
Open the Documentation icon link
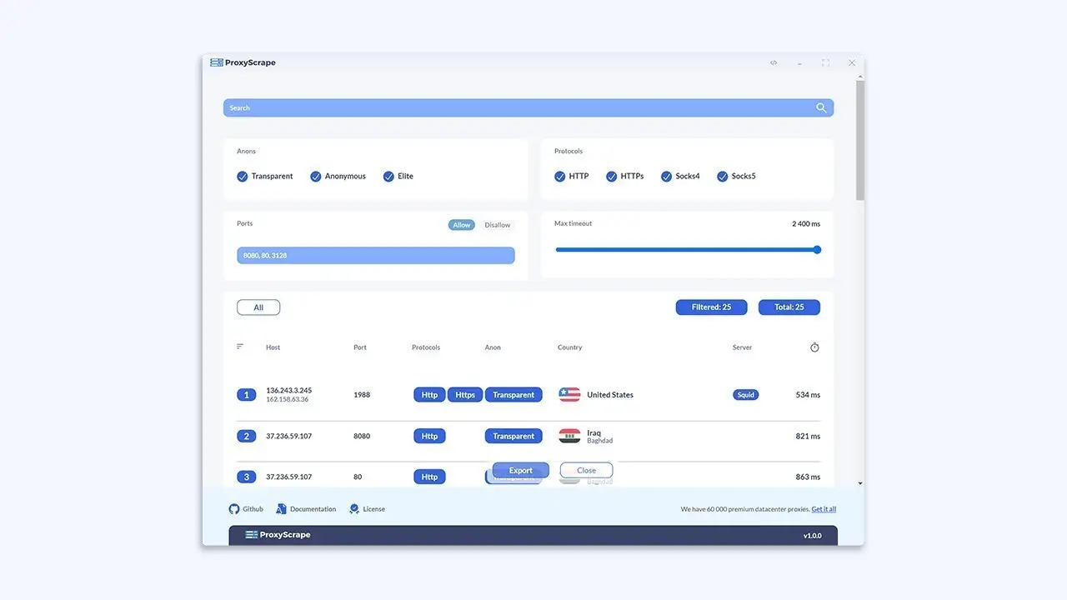(x=281, y=509)
